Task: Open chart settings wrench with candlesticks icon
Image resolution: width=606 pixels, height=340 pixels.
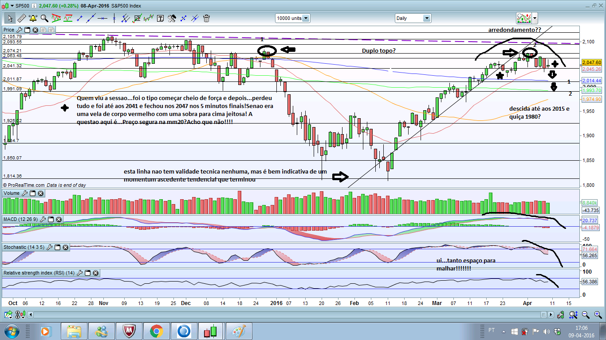Action: [561, 315]
